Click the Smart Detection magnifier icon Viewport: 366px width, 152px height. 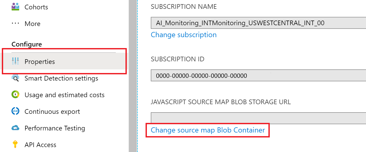(x=16, y=78)
